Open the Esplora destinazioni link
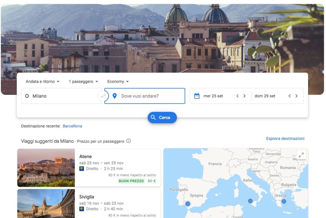 tap(285, 138)
